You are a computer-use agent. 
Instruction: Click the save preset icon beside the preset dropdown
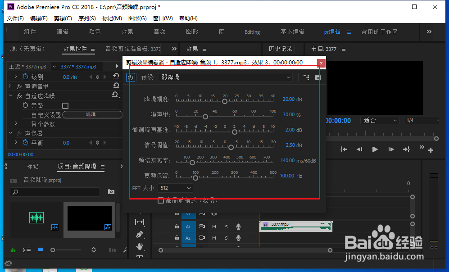306,77
